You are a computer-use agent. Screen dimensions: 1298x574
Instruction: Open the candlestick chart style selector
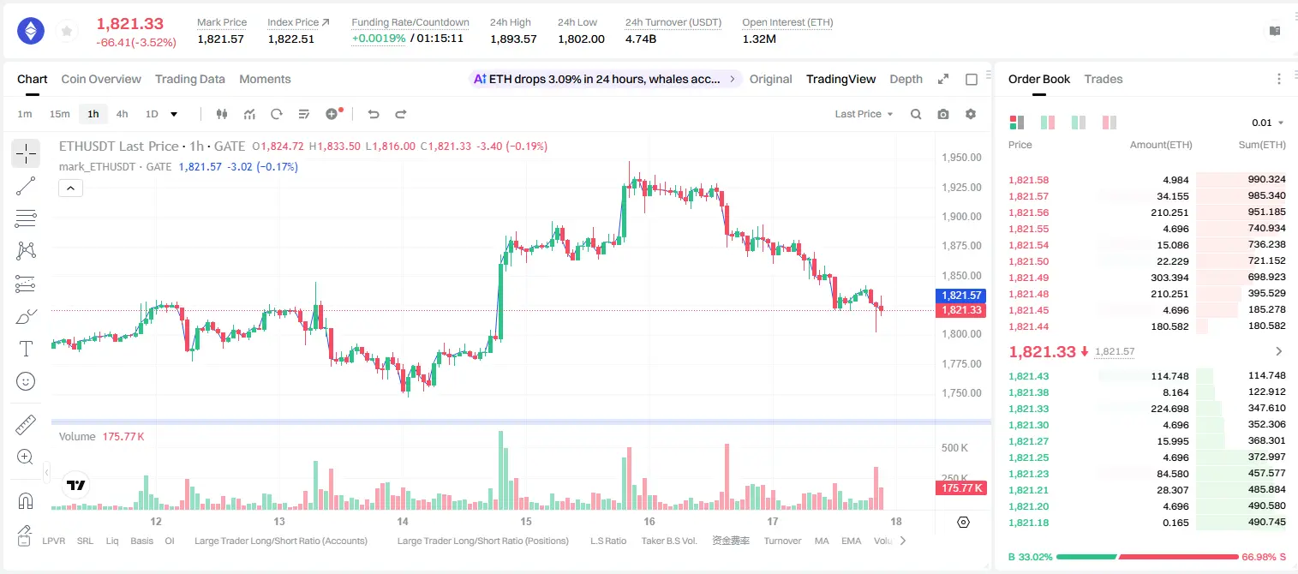(x=223, y=114)
